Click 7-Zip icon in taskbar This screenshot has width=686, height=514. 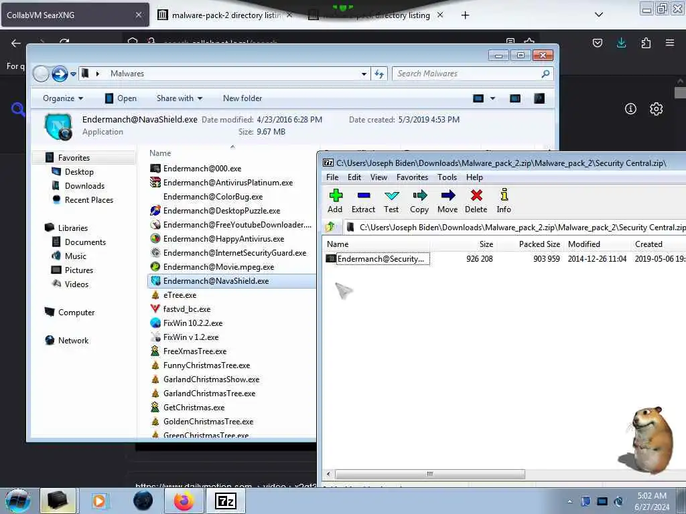tap(226, 501)
